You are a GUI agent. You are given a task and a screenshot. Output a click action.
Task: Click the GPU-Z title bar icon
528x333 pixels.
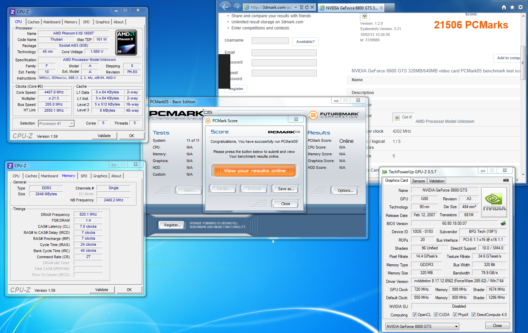click(x=384, y=172)
